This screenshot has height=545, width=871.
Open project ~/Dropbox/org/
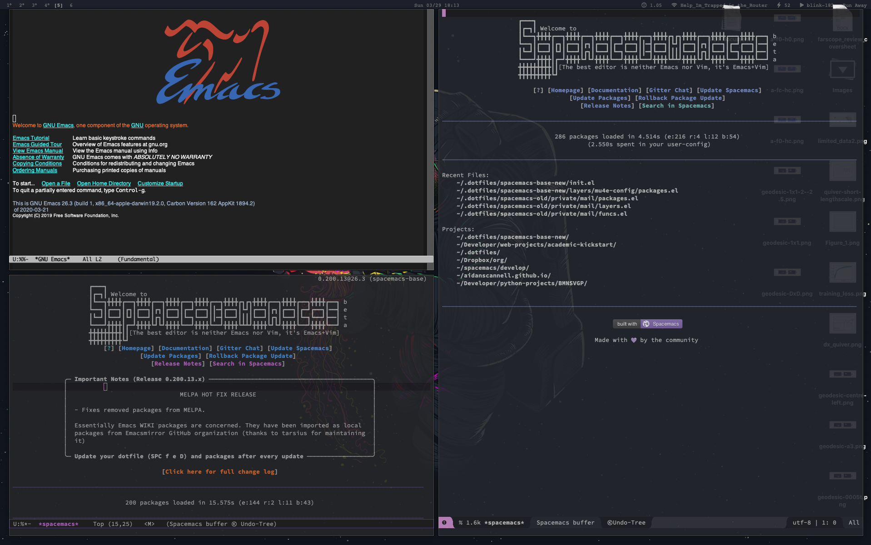[x=482, y=260]
